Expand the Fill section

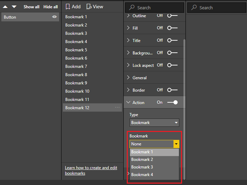coord(128,28)
